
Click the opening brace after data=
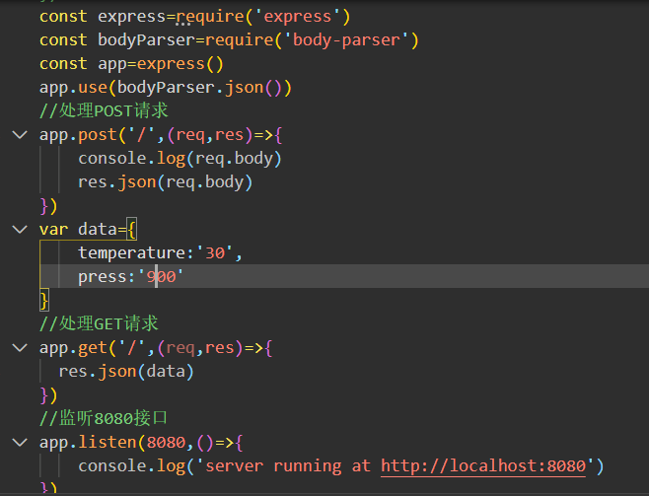[131, 229]
